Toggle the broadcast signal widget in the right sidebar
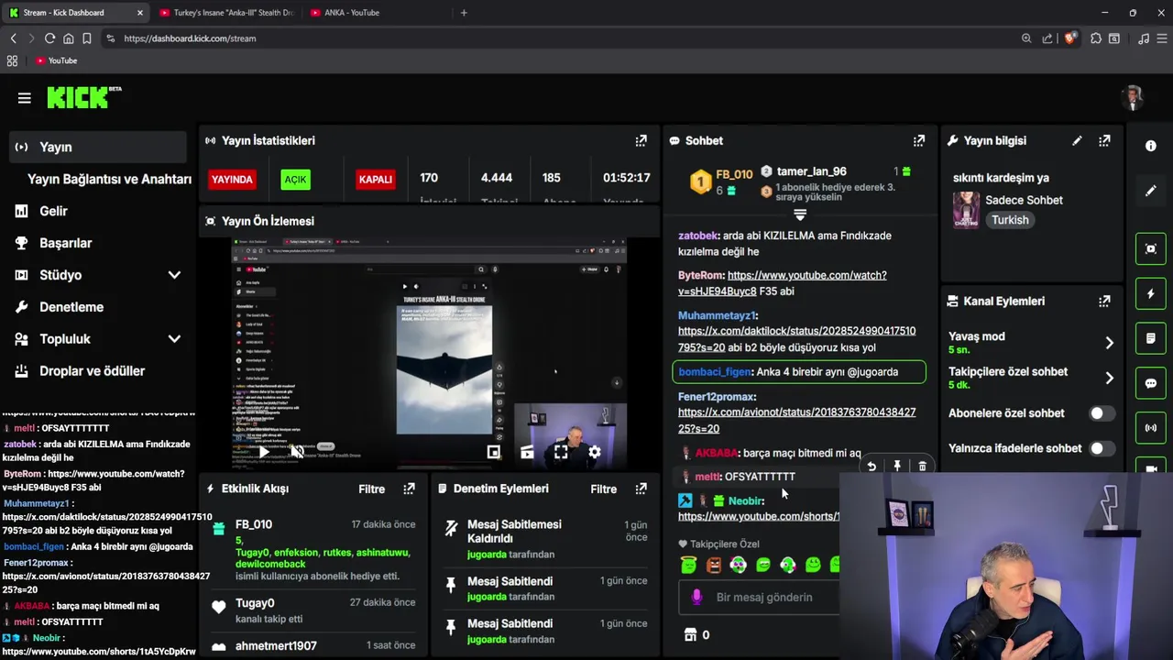 (1151, 428)
